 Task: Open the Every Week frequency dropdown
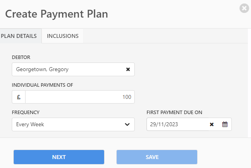pyautogui.click(x=73, y=124)
